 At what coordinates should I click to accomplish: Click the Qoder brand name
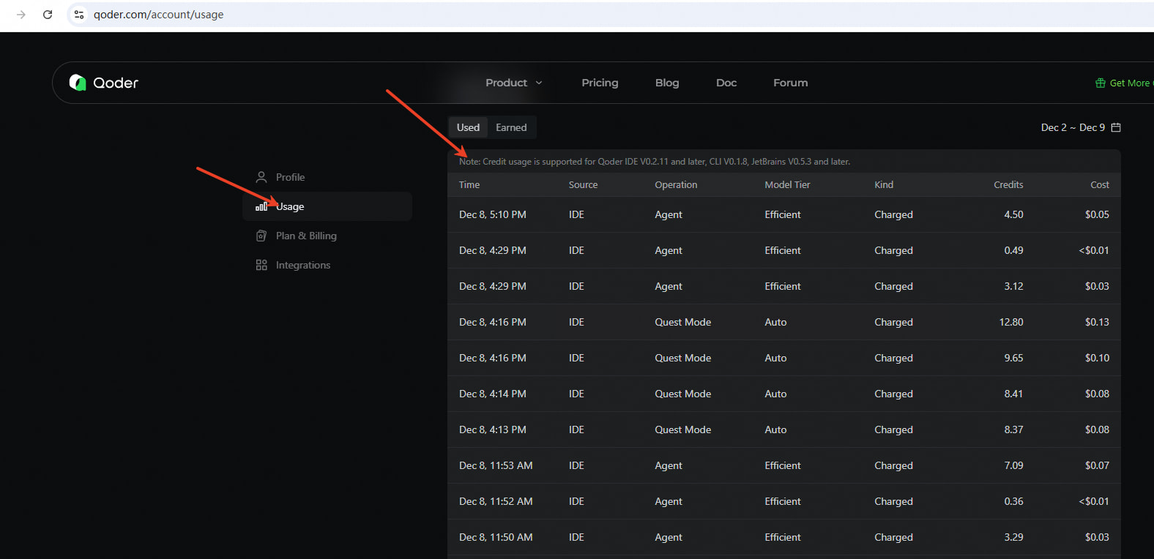click(116, 83)
